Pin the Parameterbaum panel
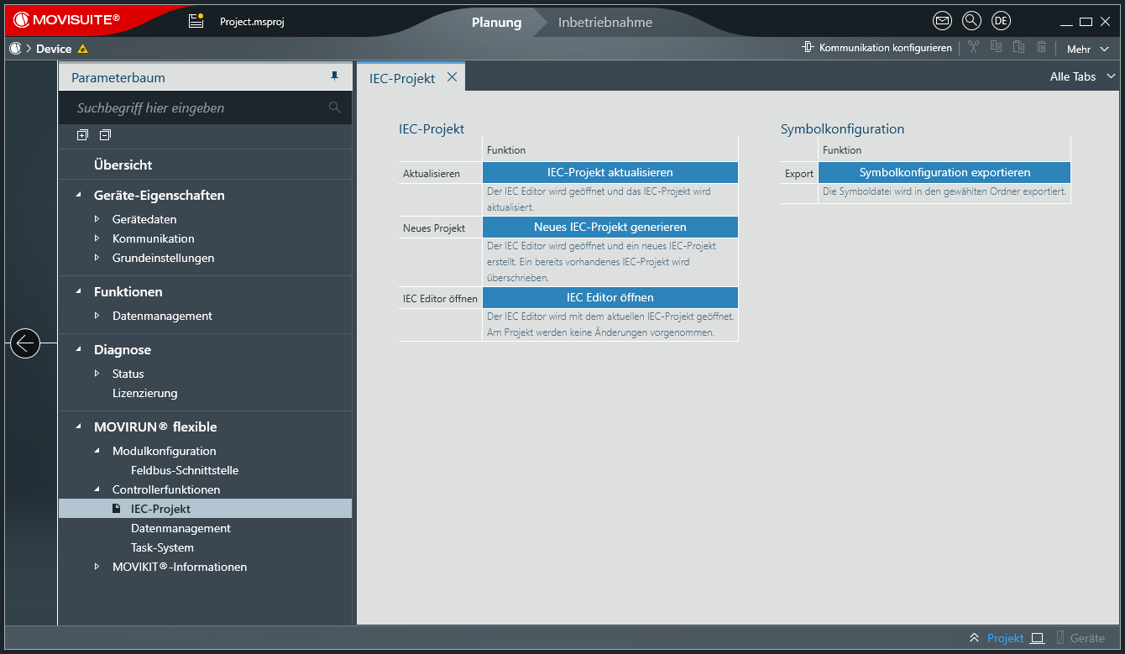1125x654 pixels. [x=334, y=77]
